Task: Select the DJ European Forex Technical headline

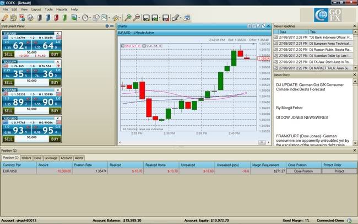Action: click(x=330, y=42)
